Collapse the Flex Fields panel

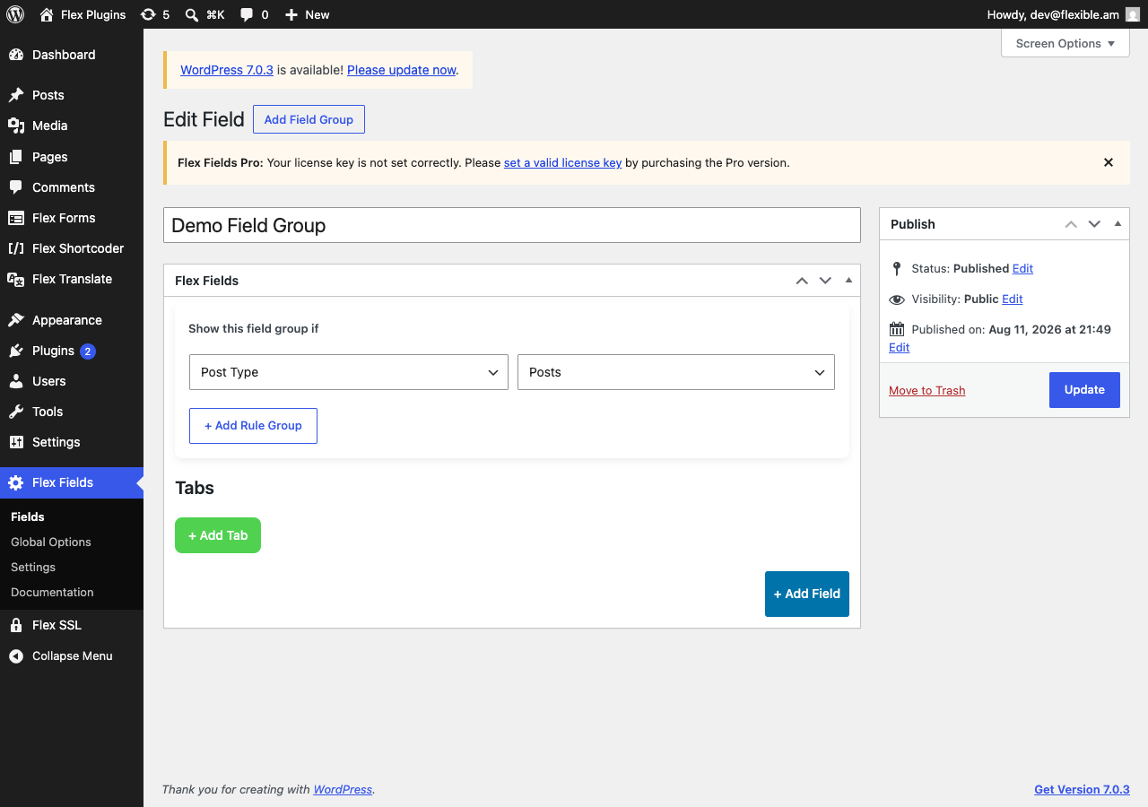pyautogui.click(x=848, y=280)
